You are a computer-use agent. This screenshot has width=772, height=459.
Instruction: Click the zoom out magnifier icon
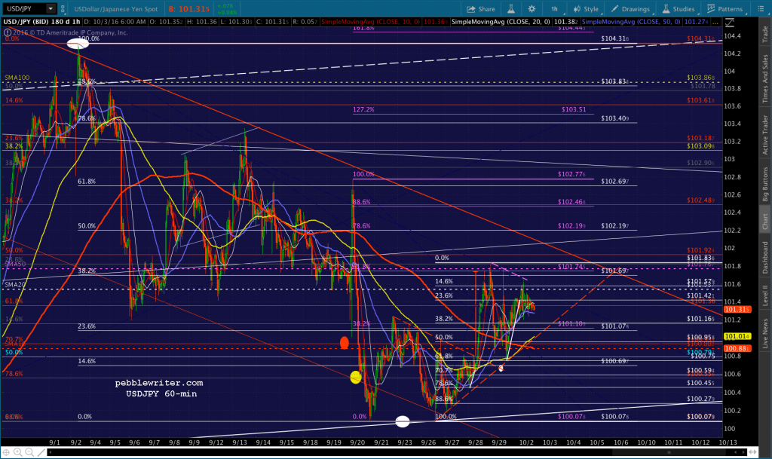coord(29,452)
